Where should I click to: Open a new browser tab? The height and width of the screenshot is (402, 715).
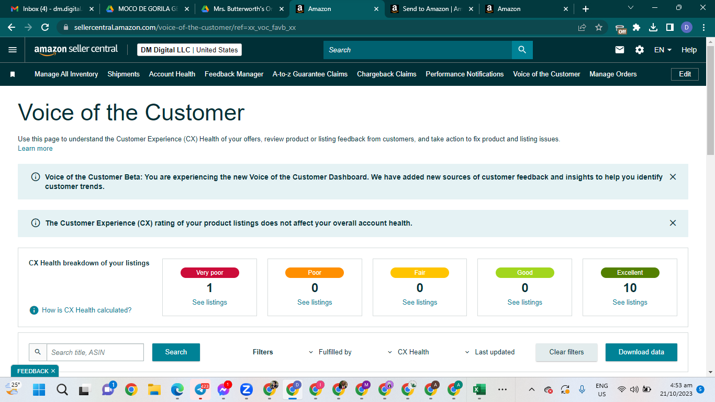click(x=586, y=9)
